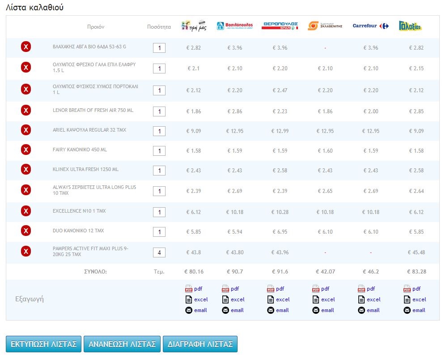
Task: Click the ΔΙΑΓΡΑΦΗ ΛΙΣΤΑΣ button
Action: [200, 344]
